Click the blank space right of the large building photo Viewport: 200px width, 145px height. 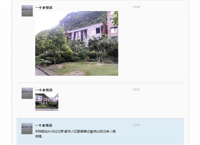[x=151, y=43]
